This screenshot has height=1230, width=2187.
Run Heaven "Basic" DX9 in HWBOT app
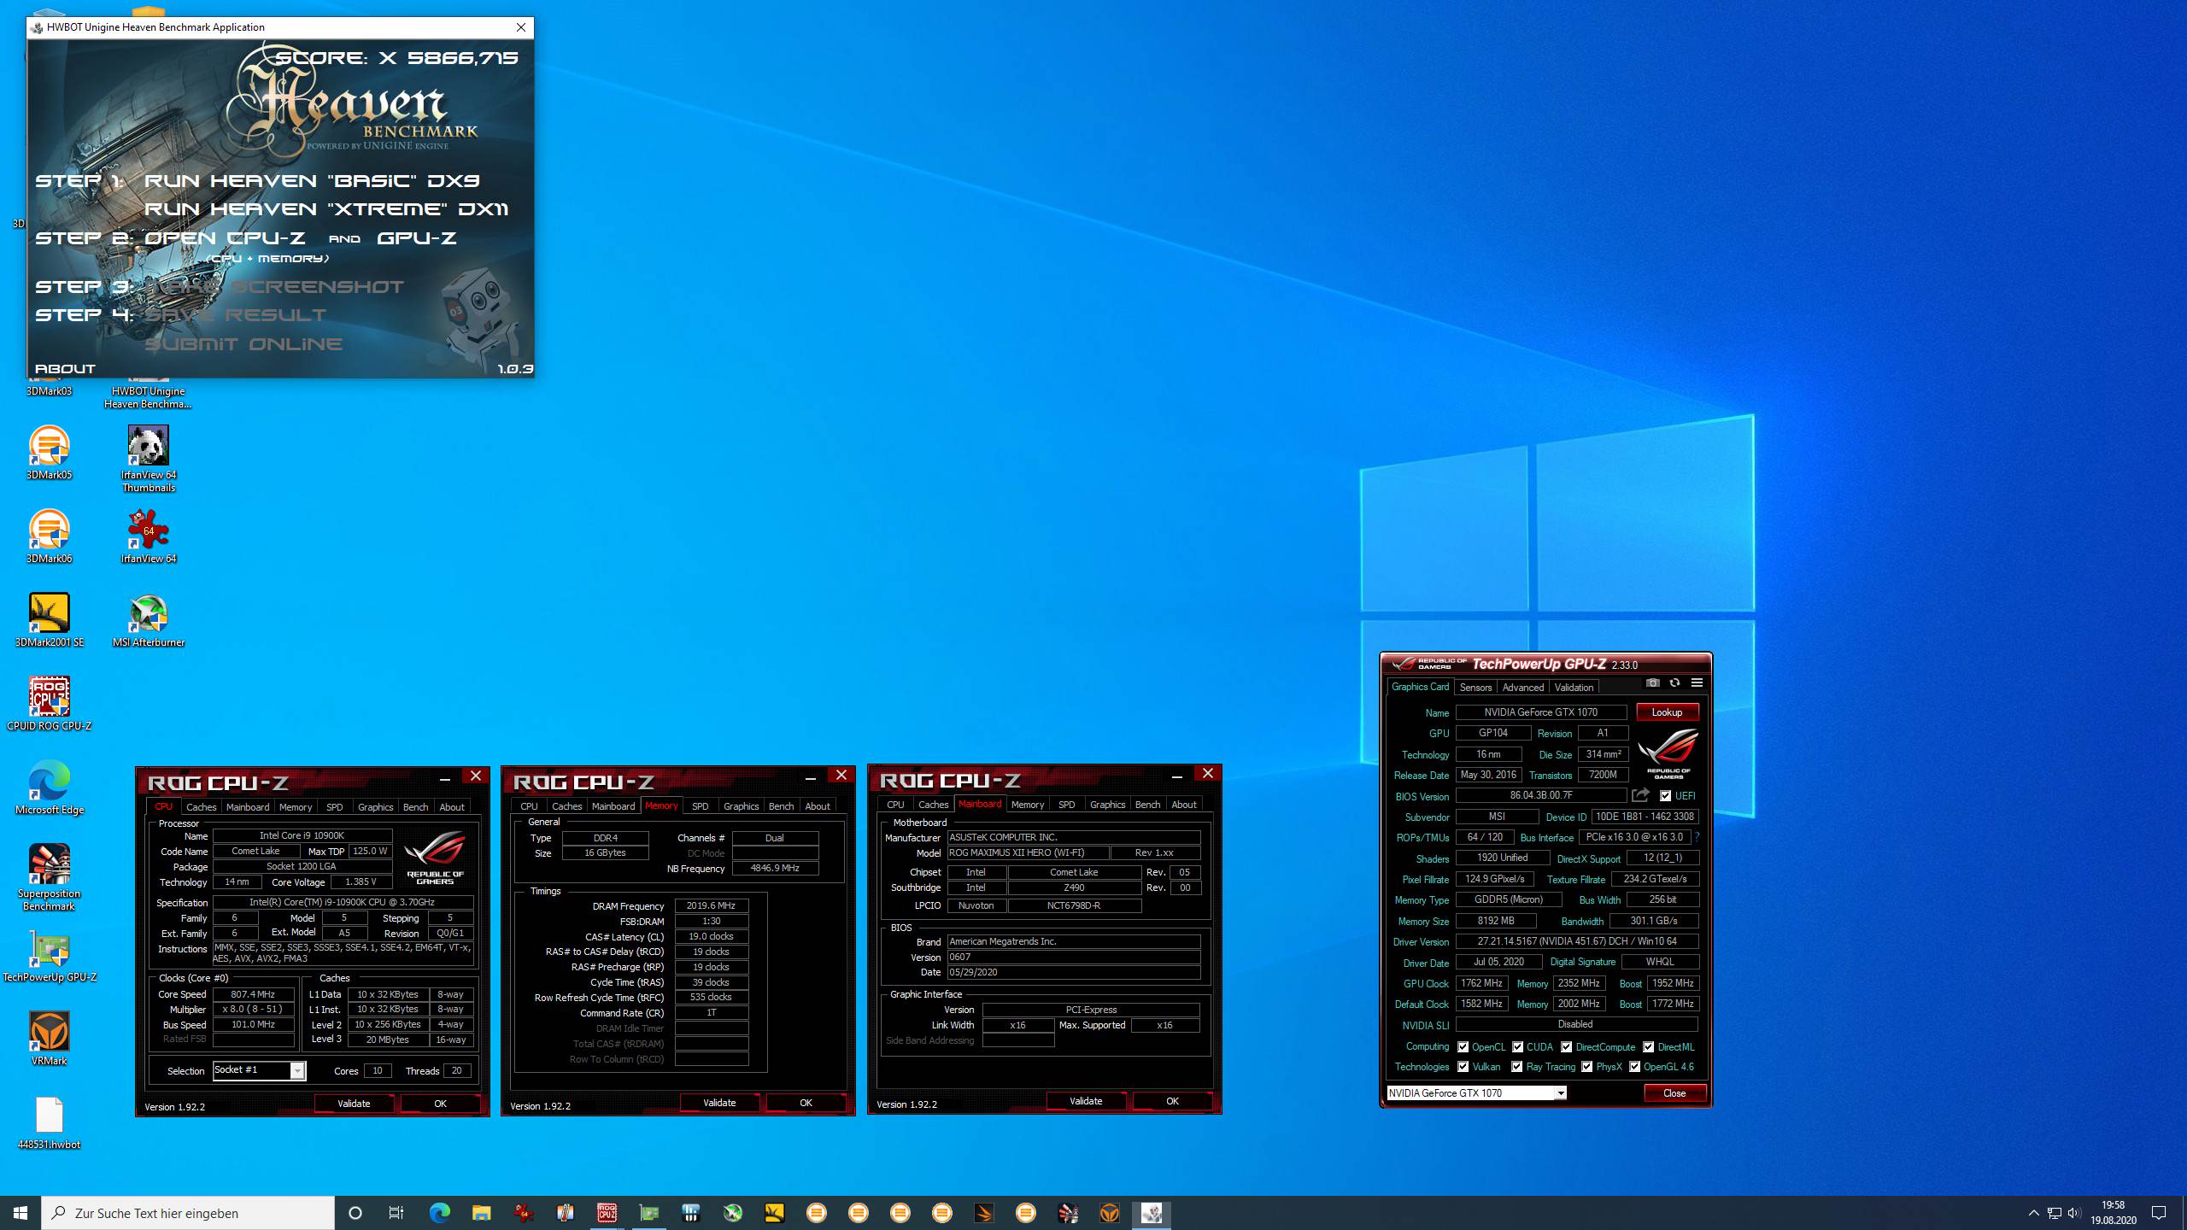click(312, 181)
